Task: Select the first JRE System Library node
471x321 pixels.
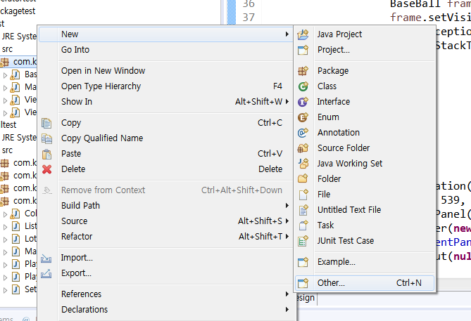Action: 19,37
